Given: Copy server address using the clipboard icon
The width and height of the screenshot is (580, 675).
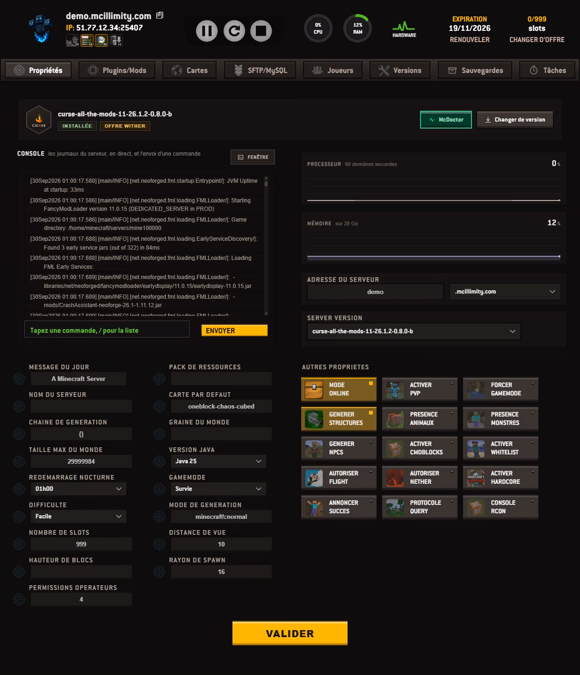Looking at the screenshot, I should coord(160,15).
